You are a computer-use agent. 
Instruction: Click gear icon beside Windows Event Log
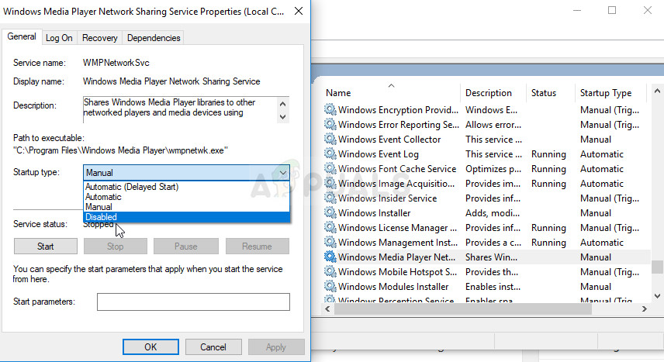(330, 154)
